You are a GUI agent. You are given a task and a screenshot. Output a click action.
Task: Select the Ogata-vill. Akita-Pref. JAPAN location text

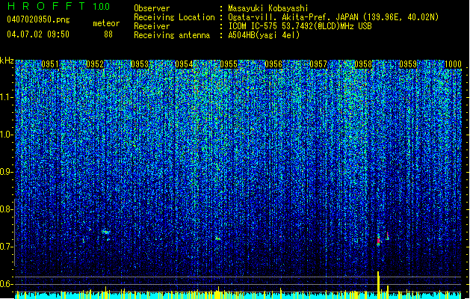pyautogui.click(x=333, y=17)
